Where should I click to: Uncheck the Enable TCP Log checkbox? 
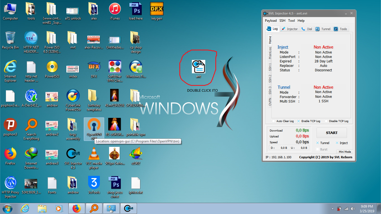coord(298,121)
